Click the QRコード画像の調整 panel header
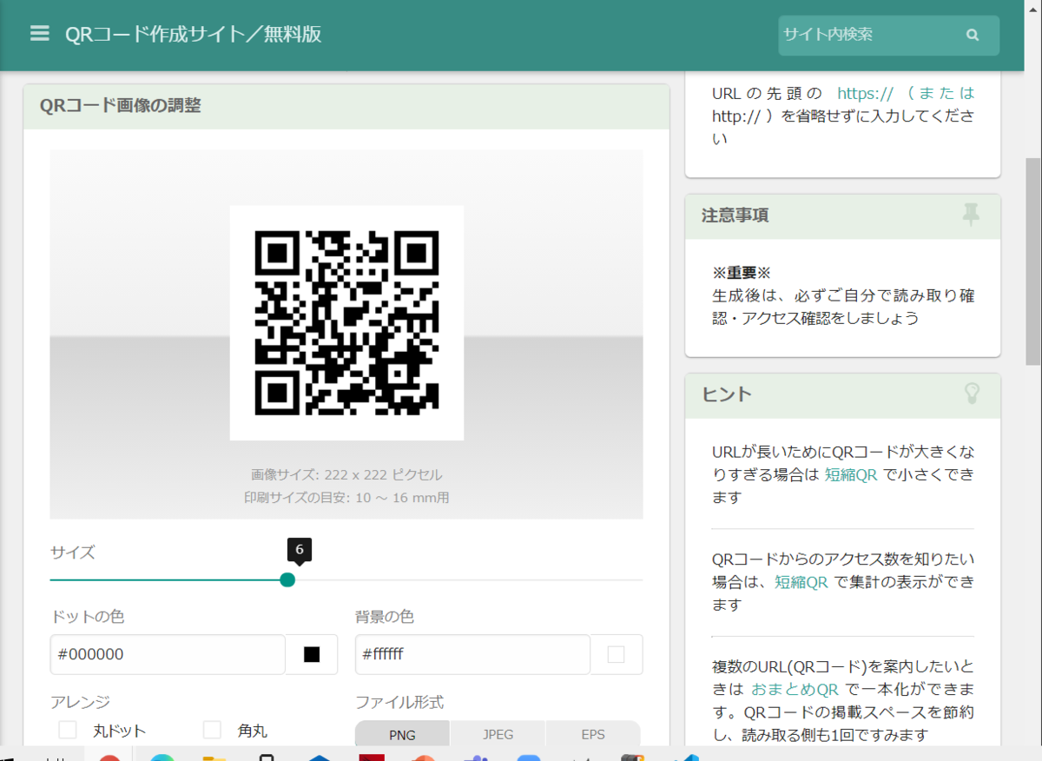1042x761 pixels. [346, 106]
